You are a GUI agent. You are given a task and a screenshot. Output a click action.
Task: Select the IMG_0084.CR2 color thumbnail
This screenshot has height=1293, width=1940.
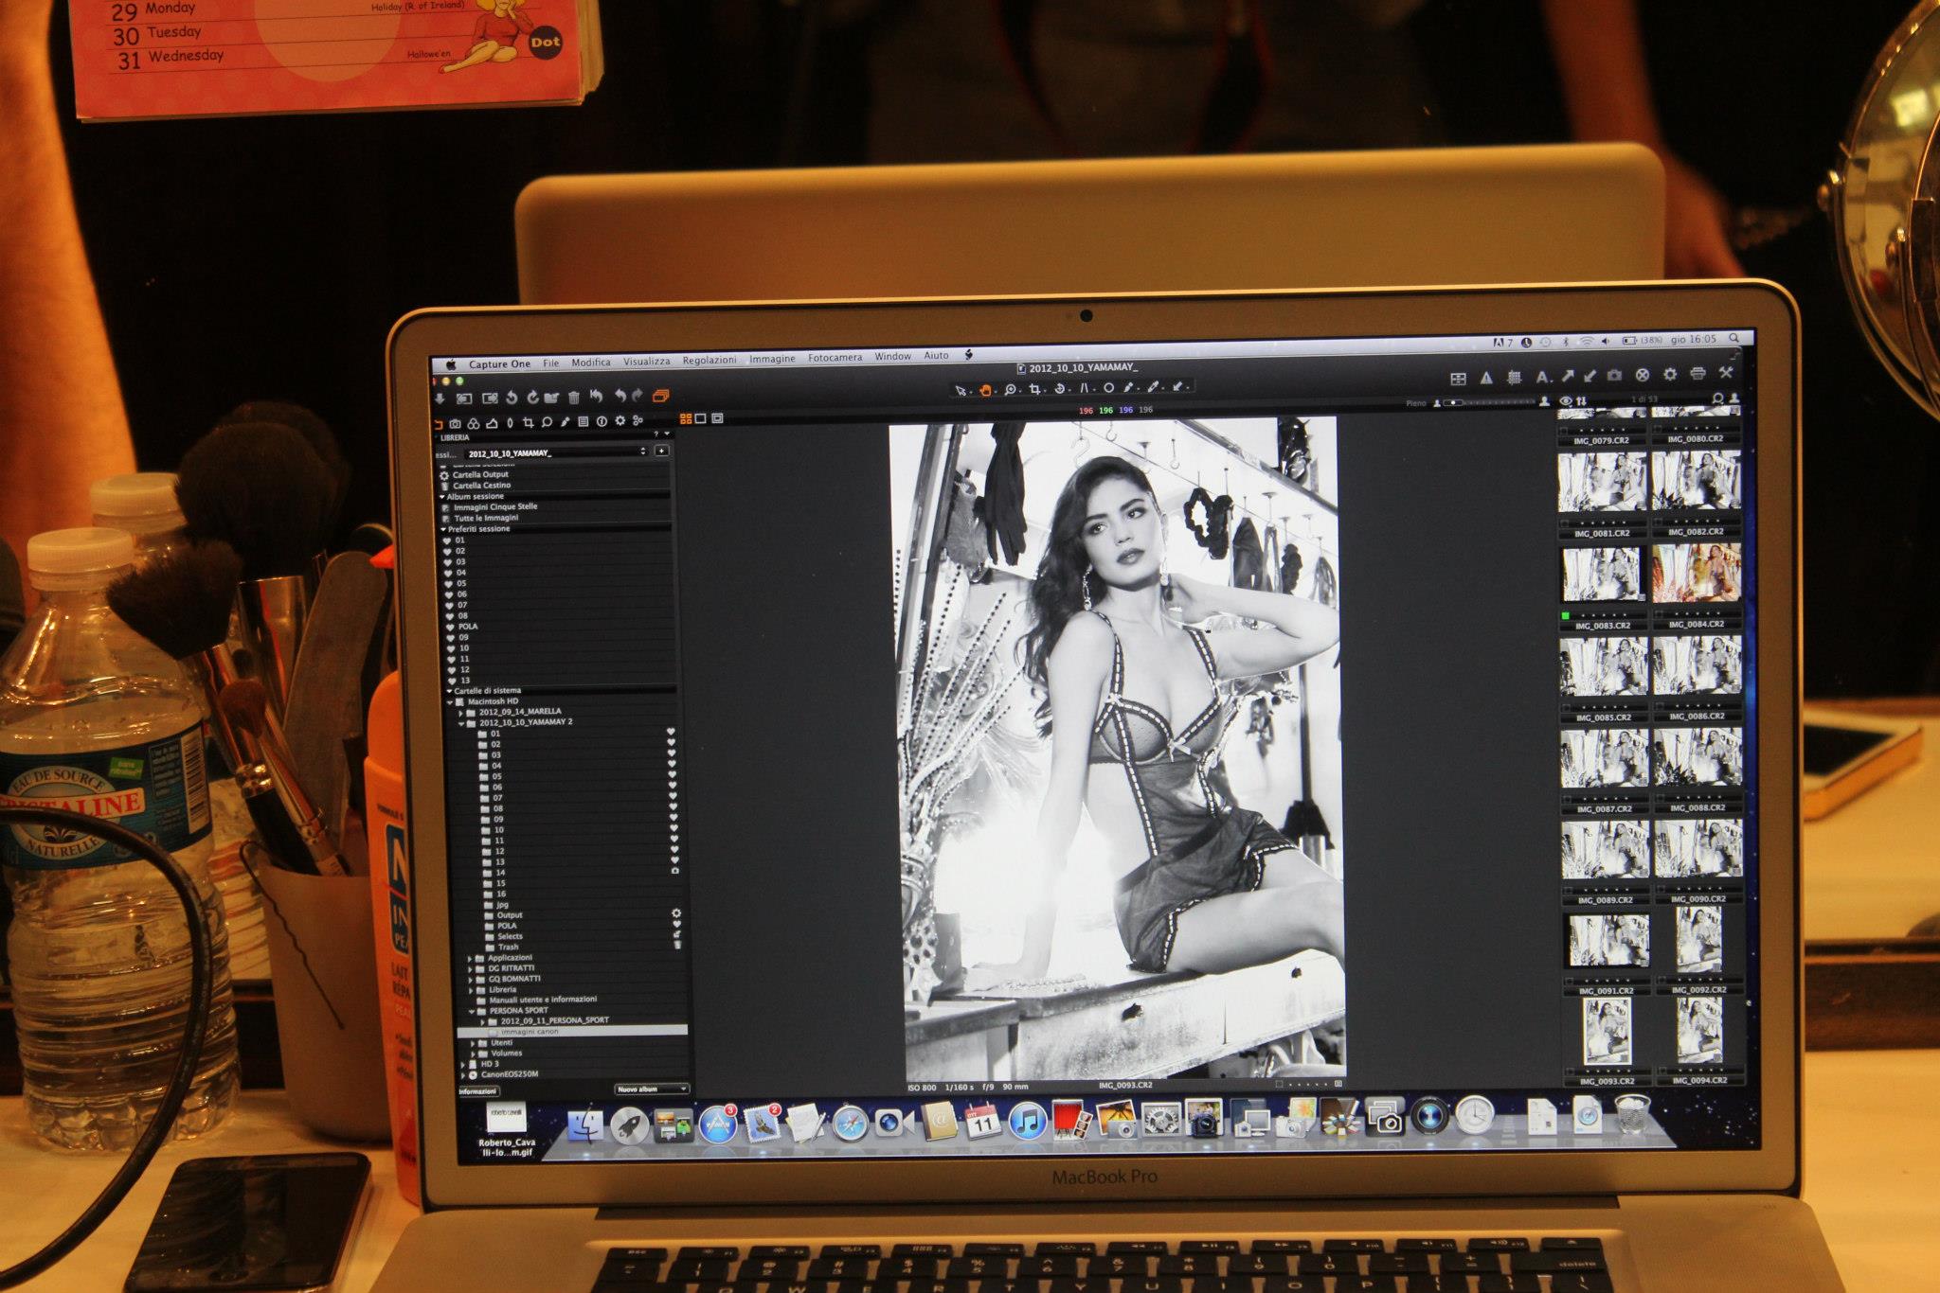coord(1697,573)
